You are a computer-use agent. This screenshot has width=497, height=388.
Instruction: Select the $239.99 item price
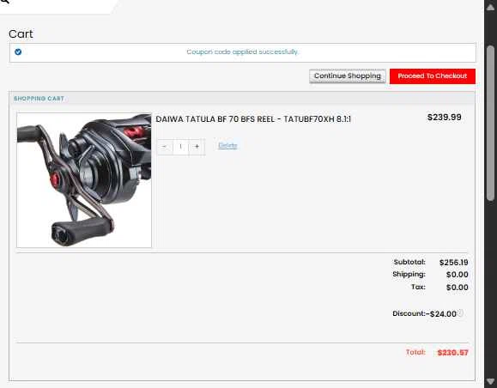444,118
